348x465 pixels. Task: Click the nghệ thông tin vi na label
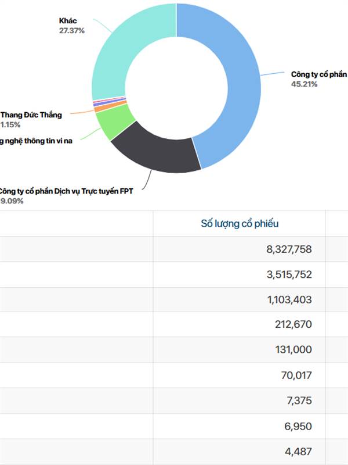tap(37, 141)
